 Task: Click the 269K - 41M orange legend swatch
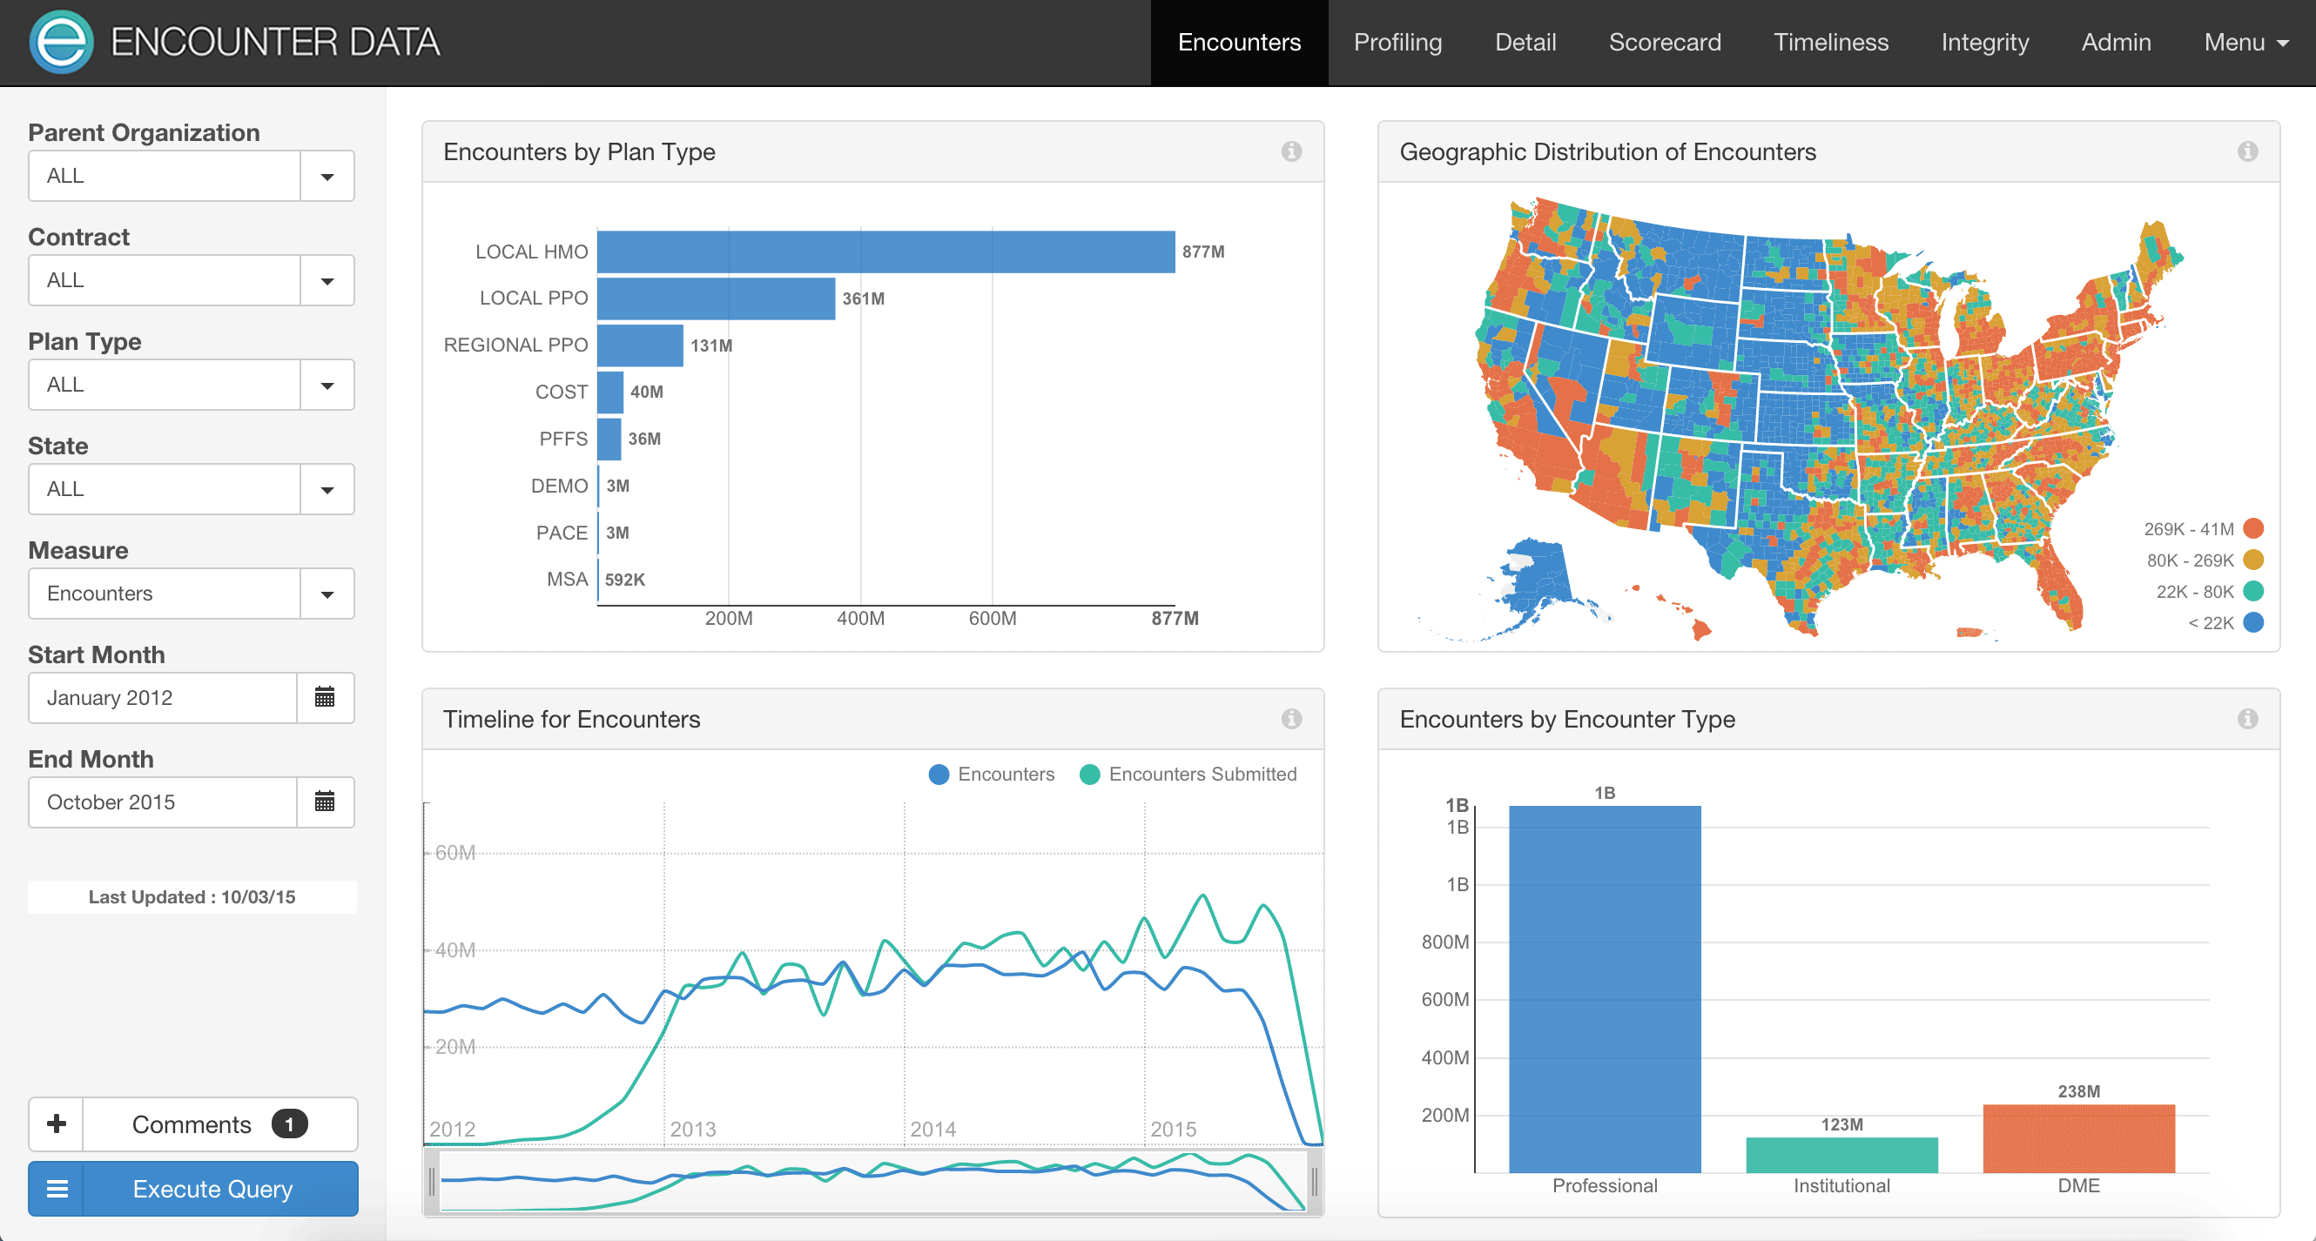tap(2253, 528)
